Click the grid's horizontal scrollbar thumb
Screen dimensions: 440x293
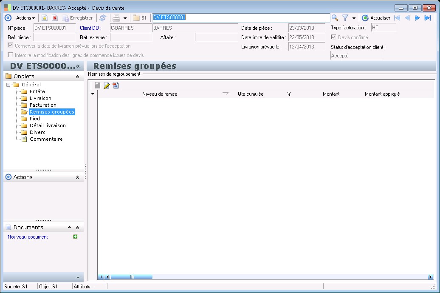(131, 277)
